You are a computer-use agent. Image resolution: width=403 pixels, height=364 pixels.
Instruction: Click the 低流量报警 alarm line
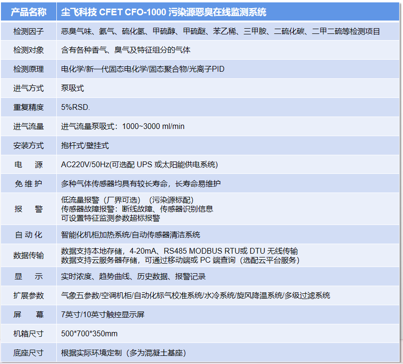click(127, 200)
